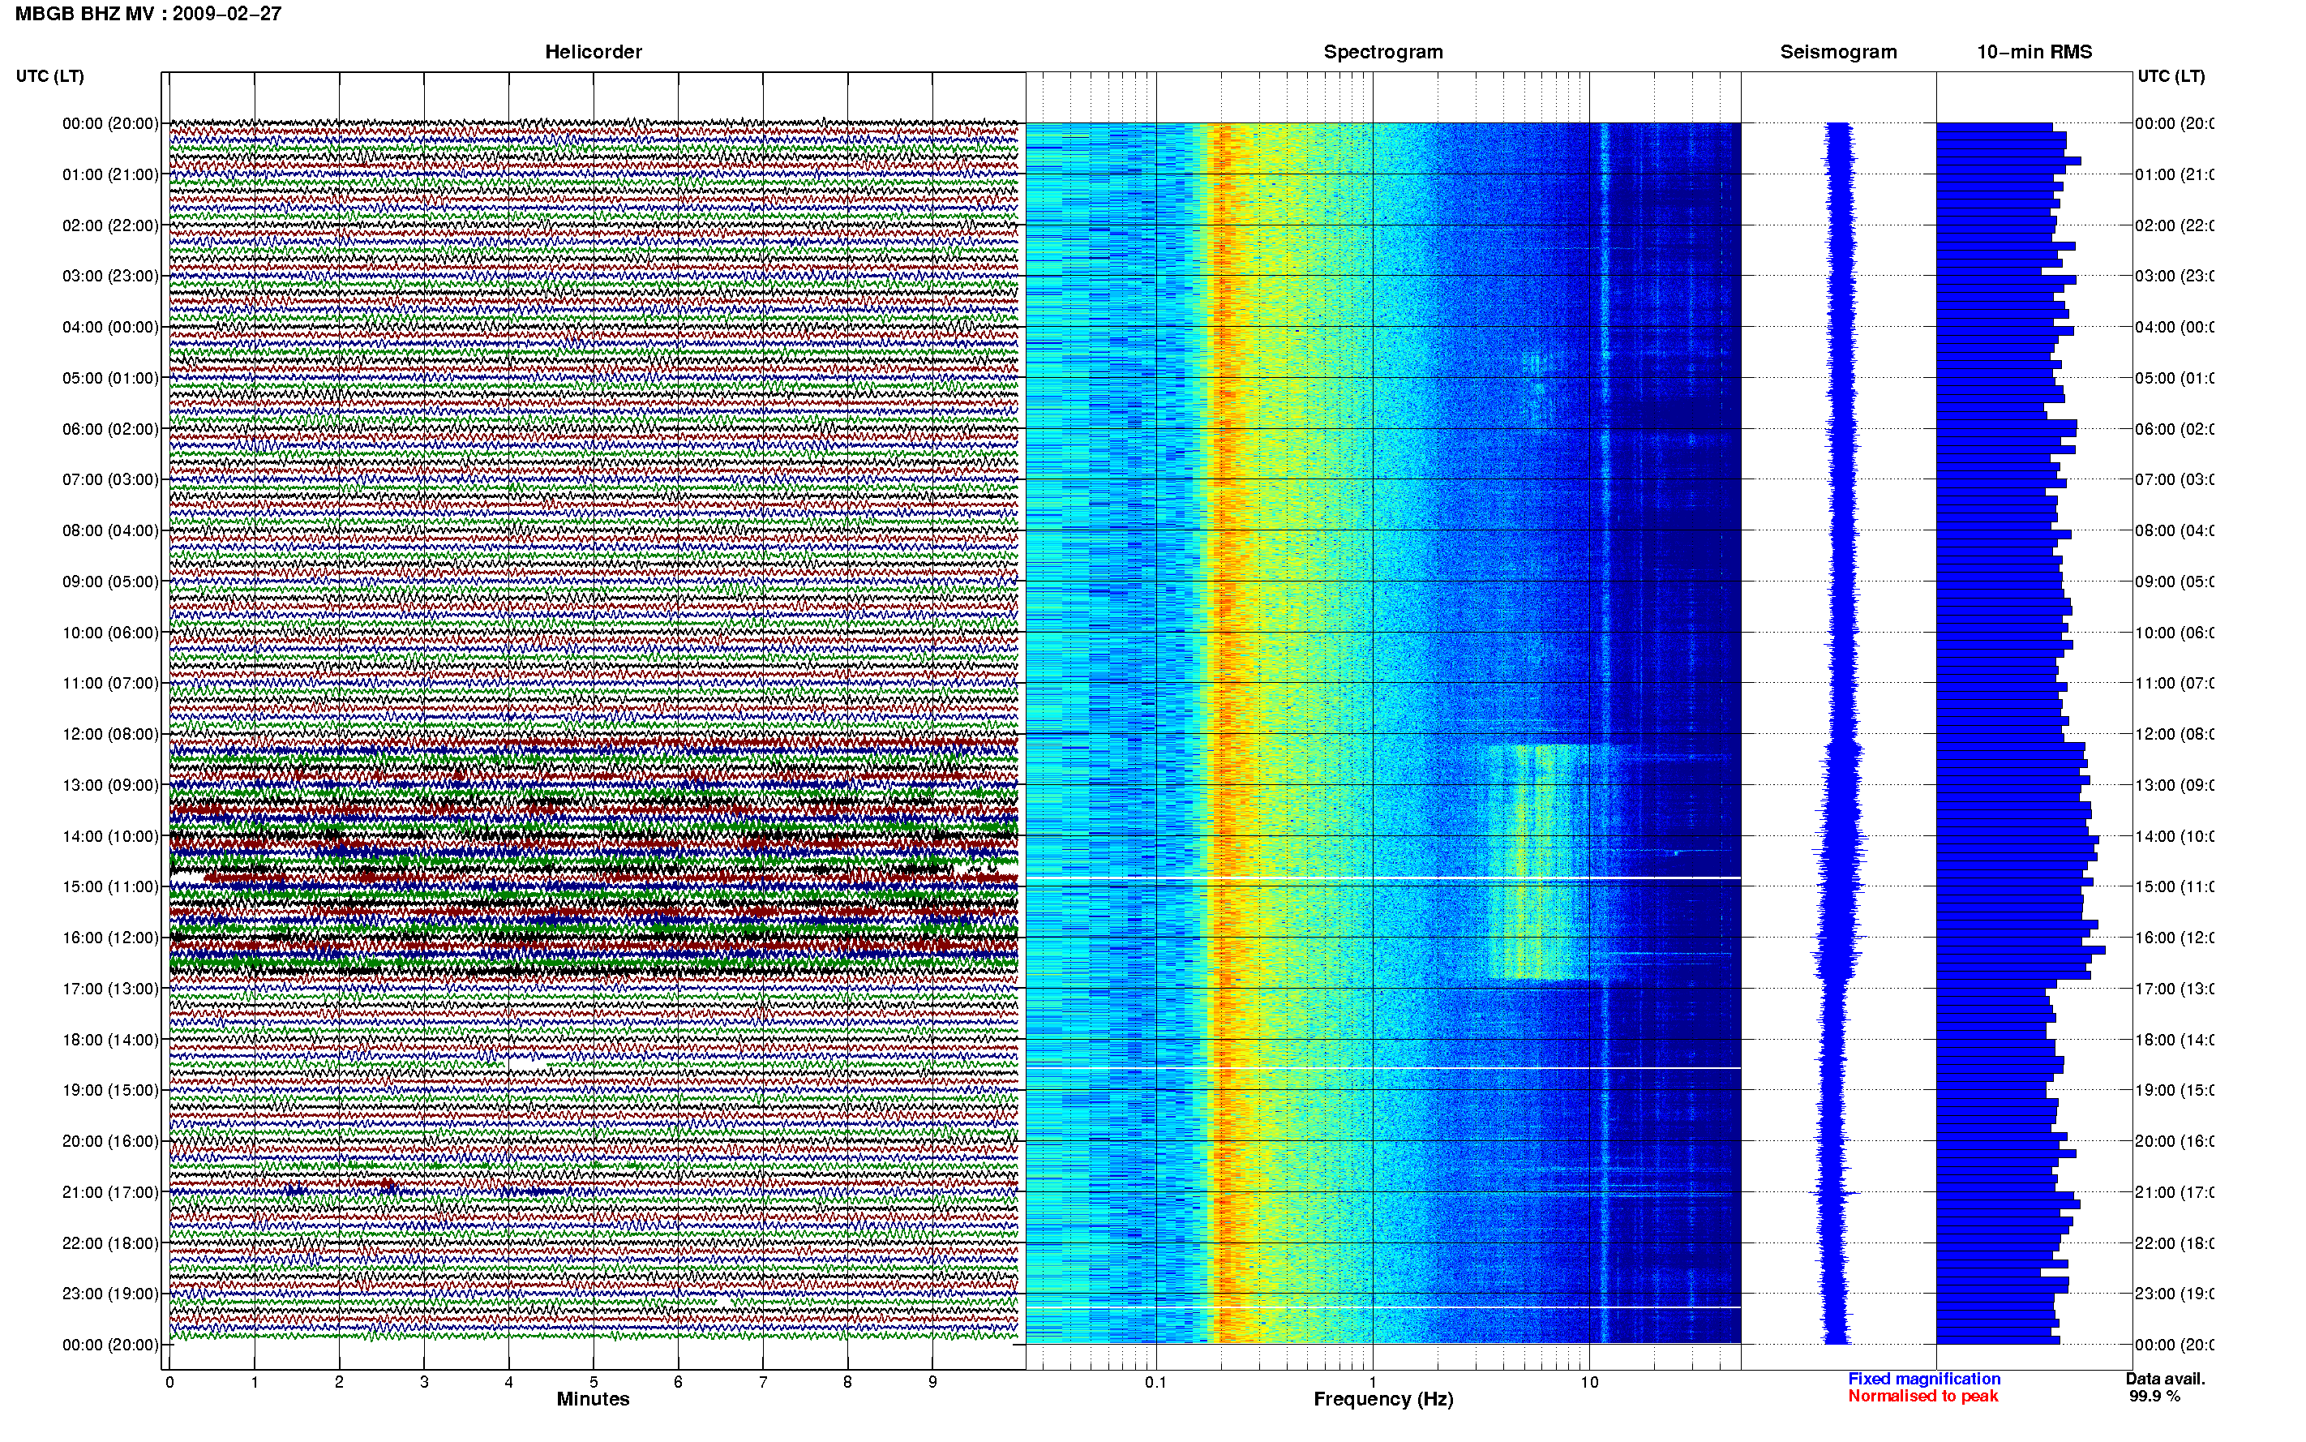Pick Helicorder time label '11:00 (07:00)'
This screenshot has height=1442, width=2306.
110,683
